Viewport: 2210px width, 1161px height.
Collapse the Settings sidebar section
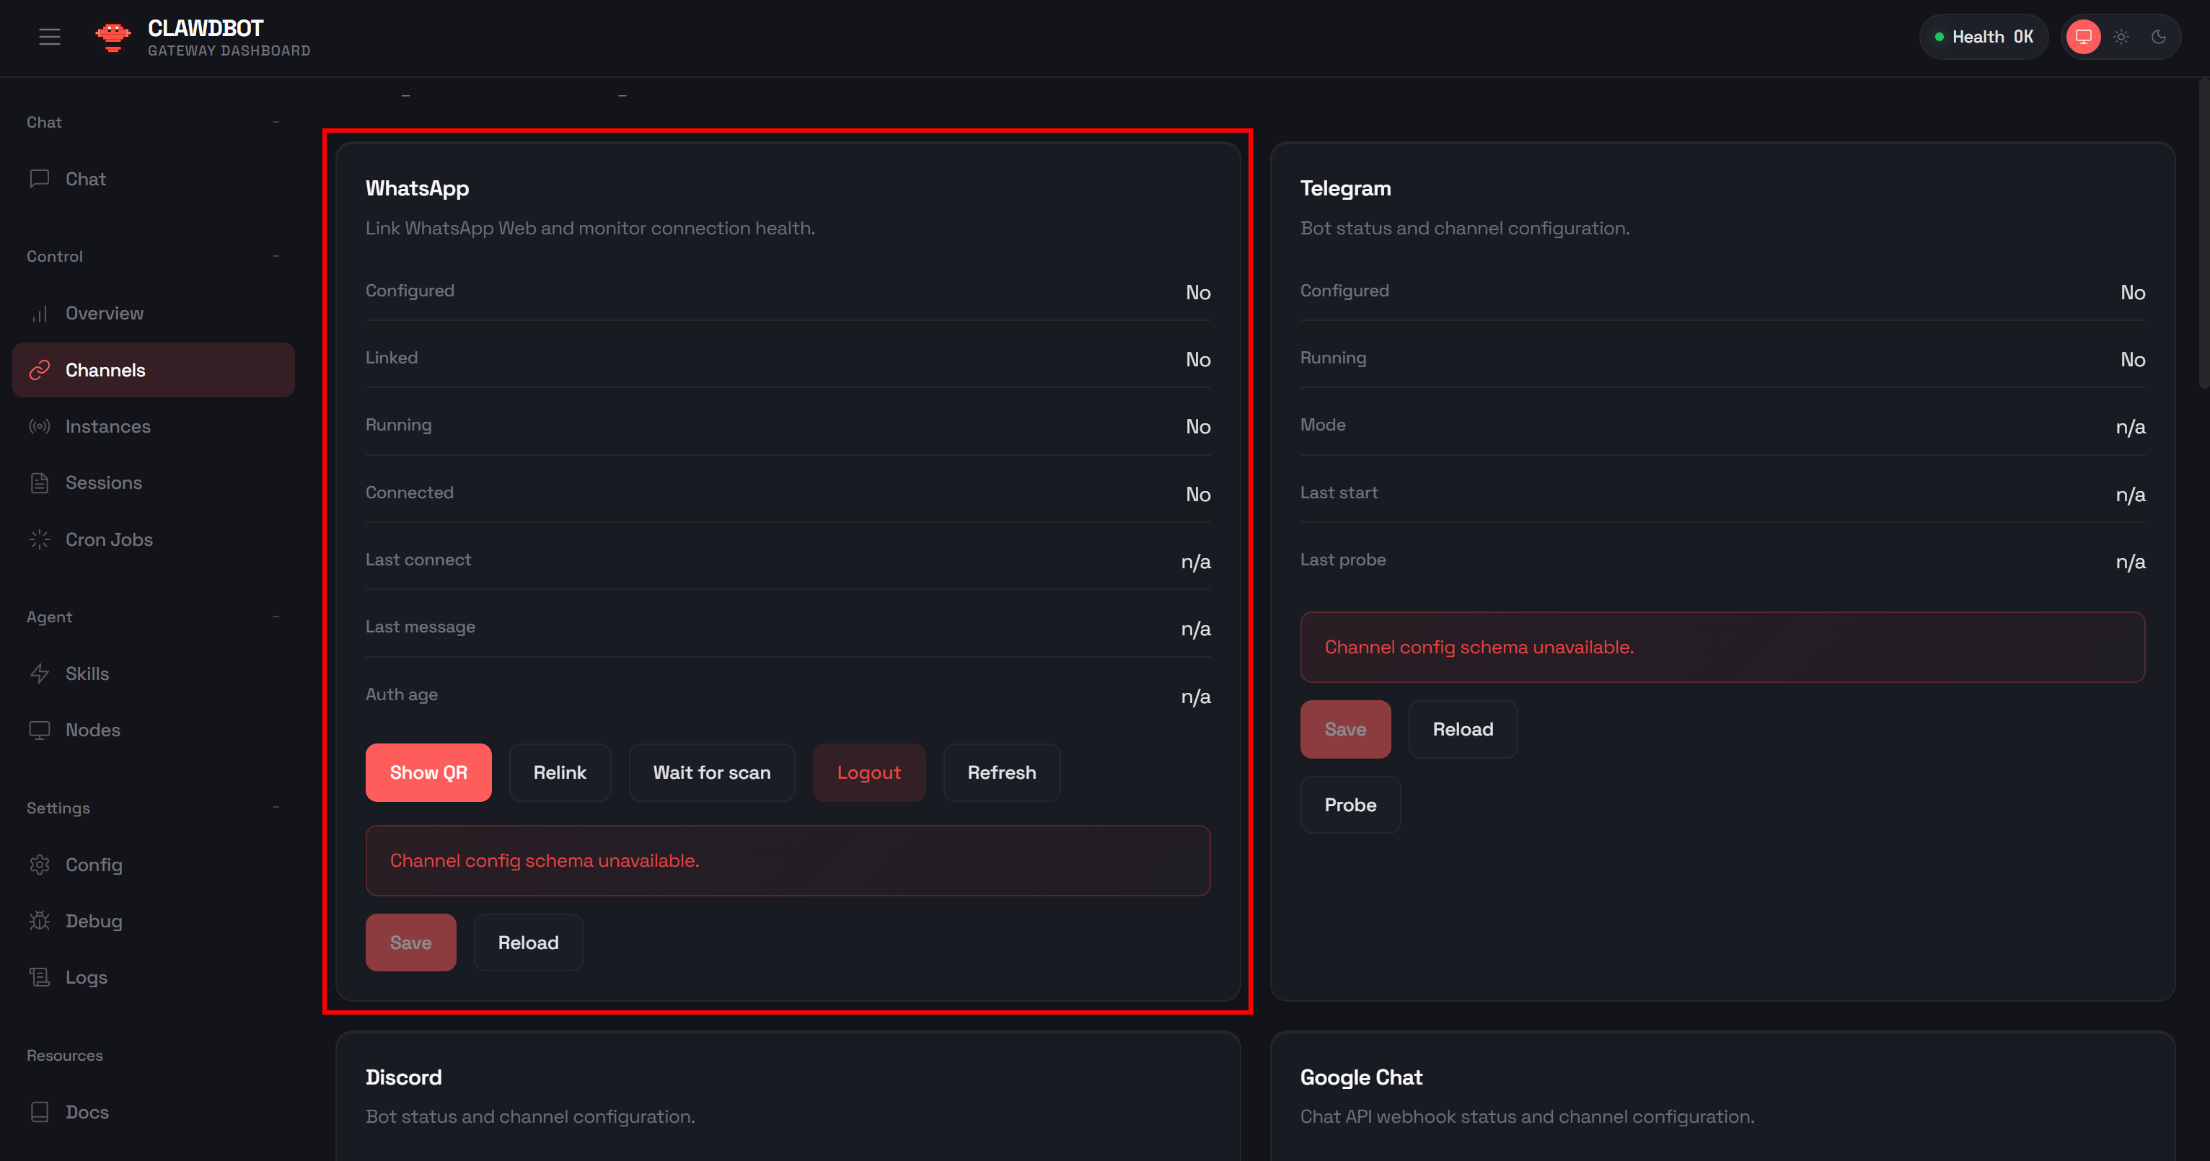(276, 808)
